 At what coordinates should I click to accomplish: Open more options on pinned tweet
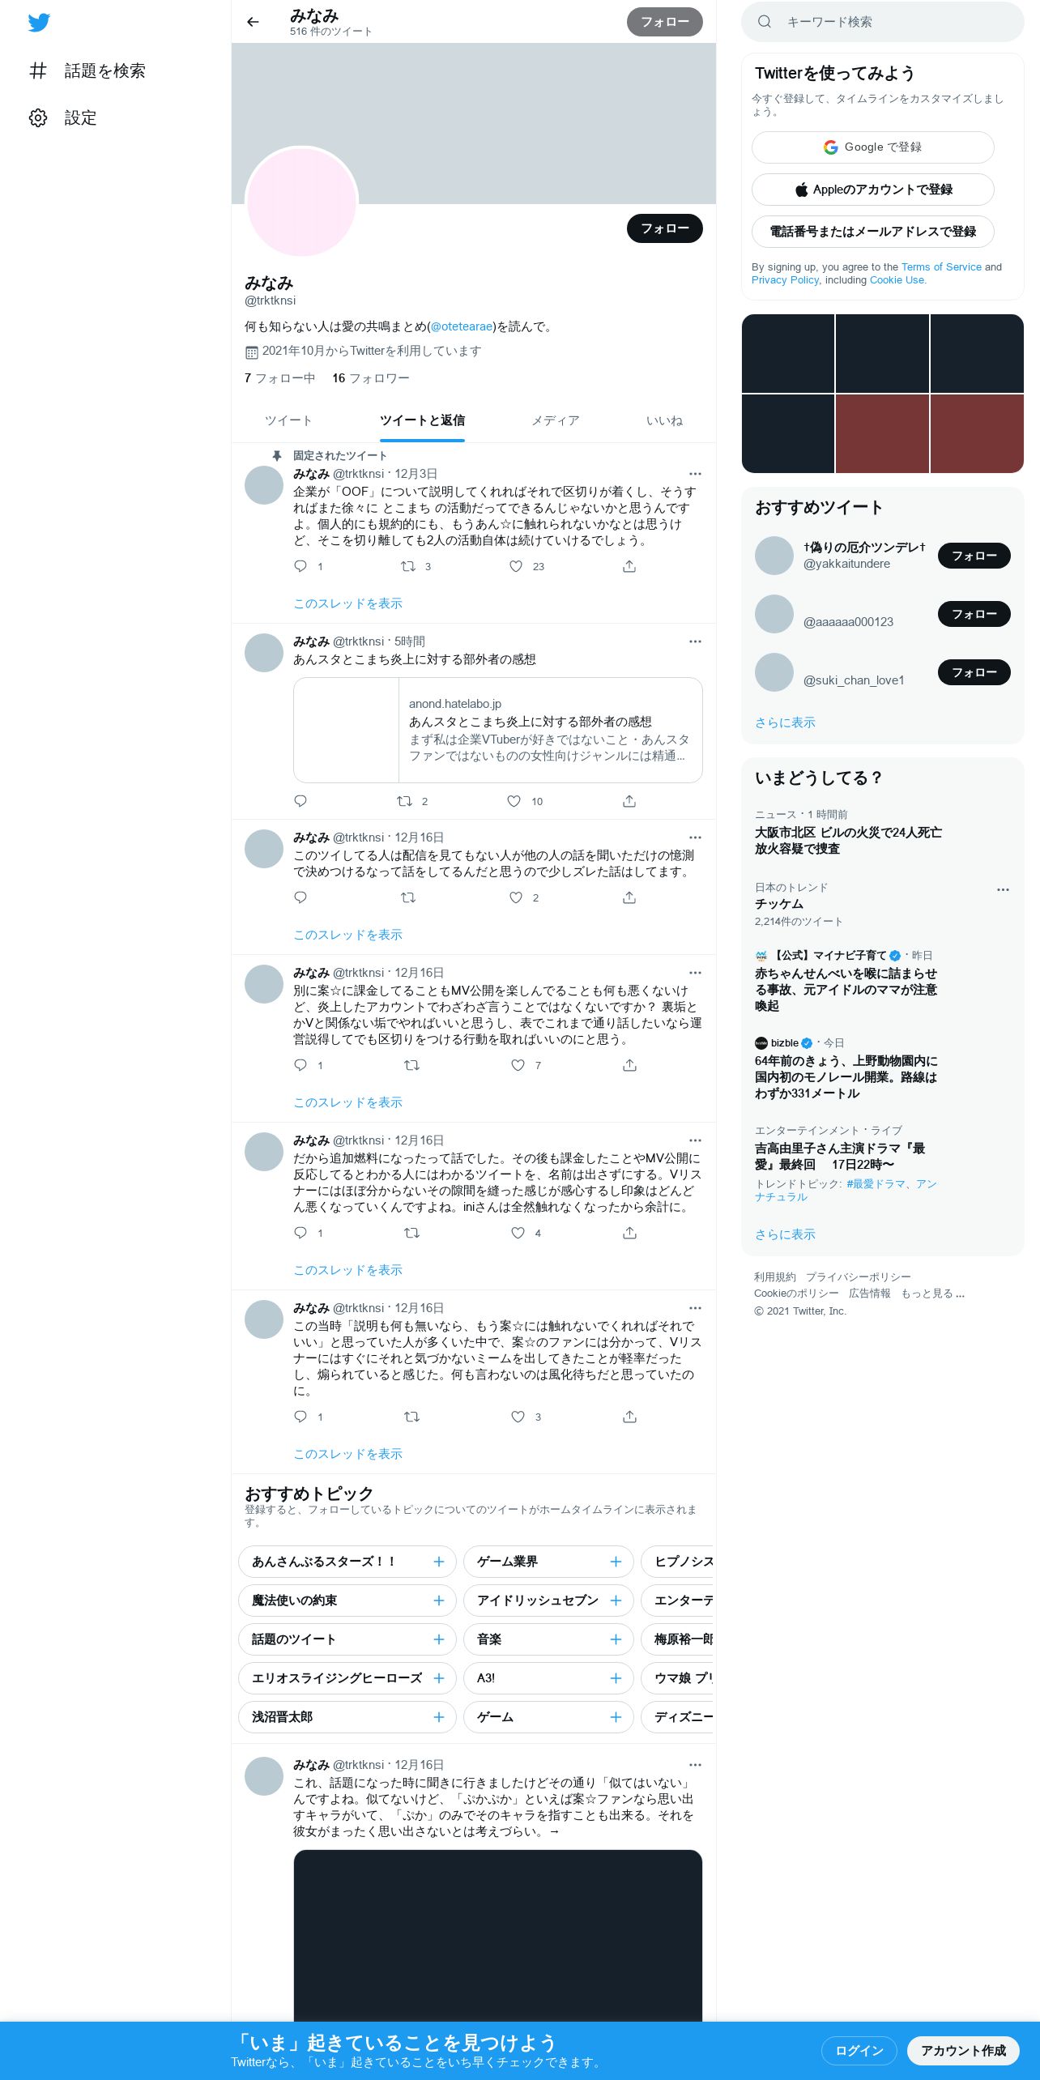coord(695,474)
